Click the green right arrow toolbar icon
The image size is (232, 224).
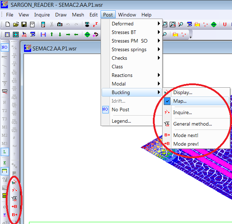tap(68, 35)
